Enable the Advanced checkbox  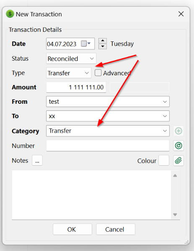click(98, 73)
